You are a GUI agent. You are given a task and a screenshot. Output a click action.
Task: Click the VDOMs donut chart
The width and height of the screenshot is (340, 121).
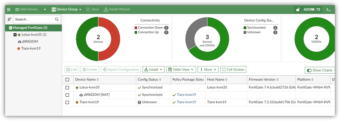315,39
